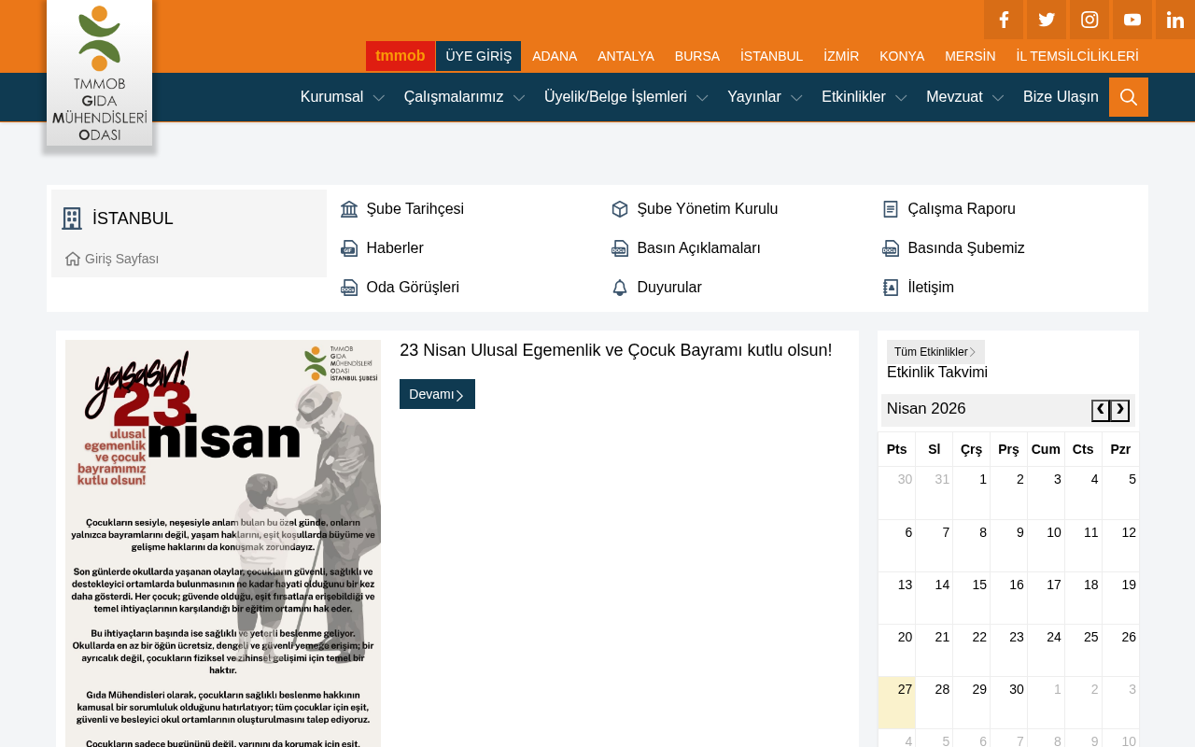Image resolution: width=1195 pixels, height=747 pixels.
Task: Open the Çalışma Raporu link text
Action: click(962, 209)
